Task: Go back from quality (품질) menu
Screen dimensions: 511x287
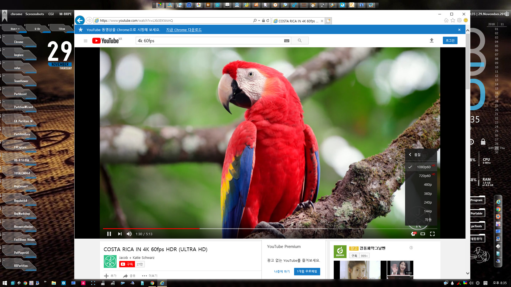Action: click(x=415, y=155)
